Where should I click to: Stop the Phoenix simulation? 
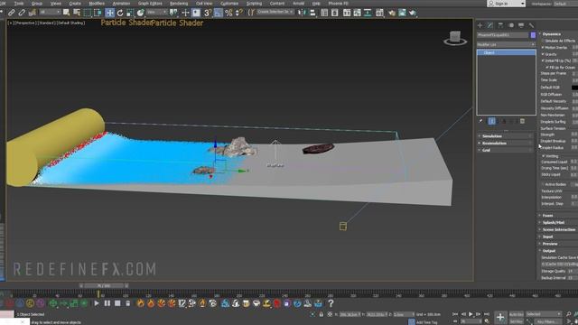pos(117,303)
